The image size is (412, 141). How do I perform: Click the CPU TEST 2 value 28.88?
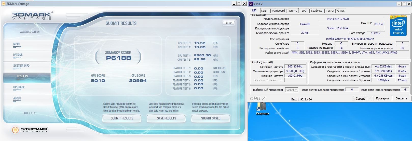coord(200,59)
